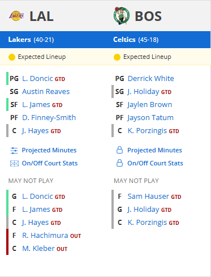211x277 pixels.
Task: Open Celtics On/Off Court Stats link
Action: click(x=155, y=163)
